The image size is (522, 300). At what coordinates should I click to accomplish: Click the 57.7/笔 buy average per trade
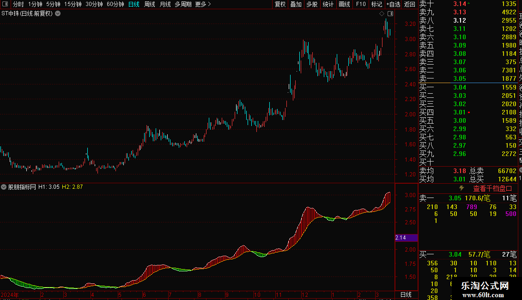pyautogui.click(x=480, y=254)
